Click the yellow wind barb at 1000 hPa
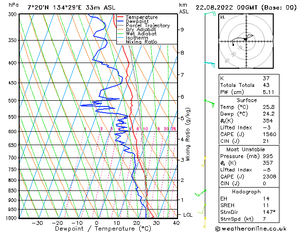Image resolution: width=301 pixels, height=232 pixels. pyautogui.click(x=205, y=223)
